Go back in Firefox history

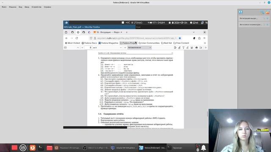coord(66,38)
